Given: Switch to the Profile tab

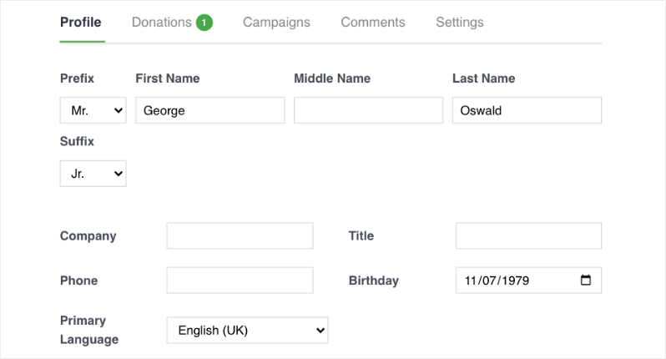Looking at the screenshot, I should (81, 22).
